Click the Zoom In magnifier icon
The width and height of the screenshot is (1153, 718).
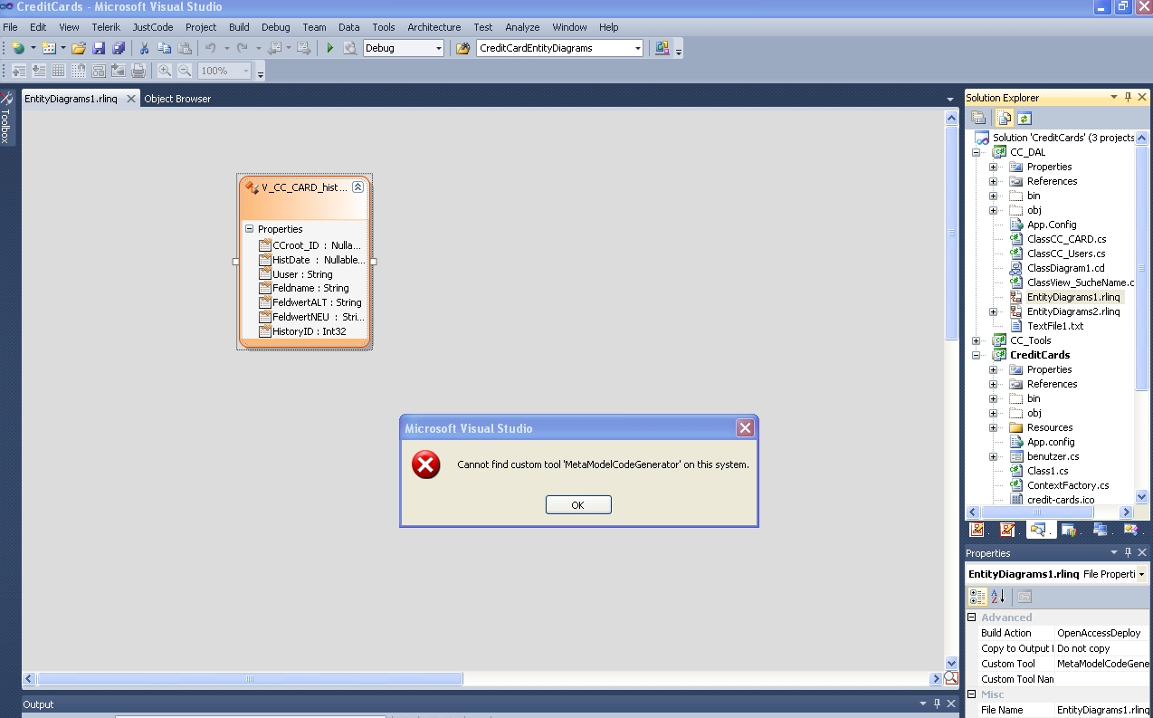point(165,71)
